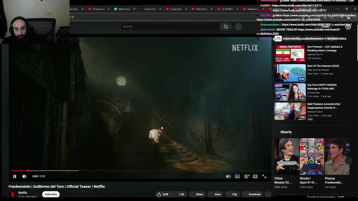358x201 pixels.
Task: Open plebcentral's MOVIE TRAILER chat link
Action: 298,32
